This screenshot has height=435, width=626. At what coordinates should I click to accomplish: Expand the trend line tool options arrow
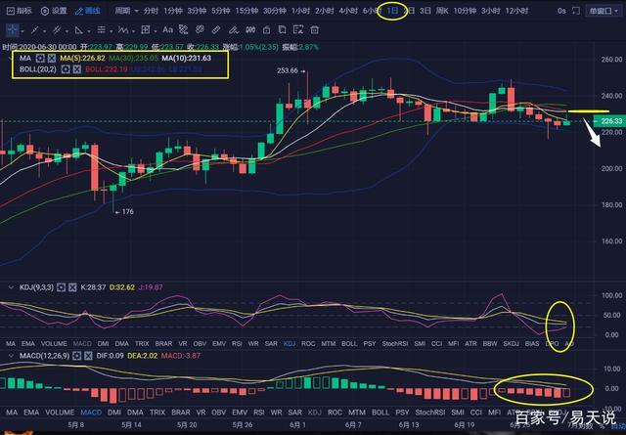(x=44, y=30)
